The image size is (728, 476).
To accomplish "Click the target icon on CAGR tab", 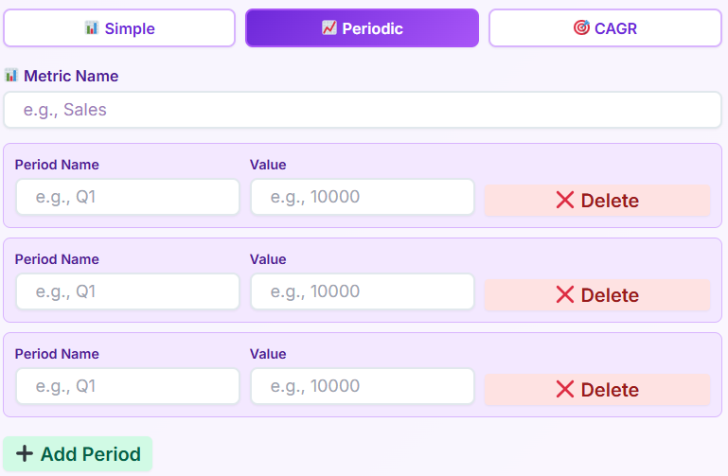I will 581,28.
